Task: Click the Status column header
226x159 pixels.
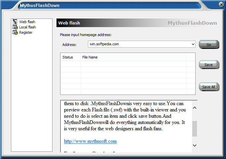Action: click(70, 57)
